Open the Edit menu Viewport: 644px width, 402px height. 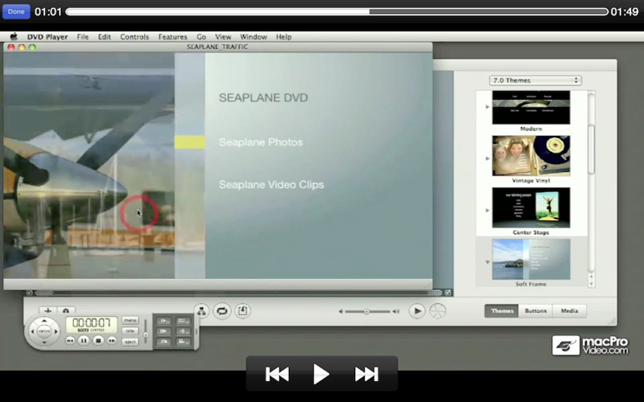tap(105, 37)
